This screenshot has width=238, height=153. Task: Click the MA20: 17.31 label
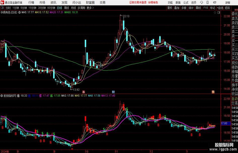click(x=56, y=12)
